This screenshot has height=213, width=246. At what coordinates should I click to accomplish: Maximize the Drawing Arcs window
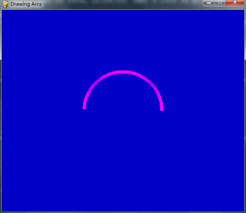point(220,3)
